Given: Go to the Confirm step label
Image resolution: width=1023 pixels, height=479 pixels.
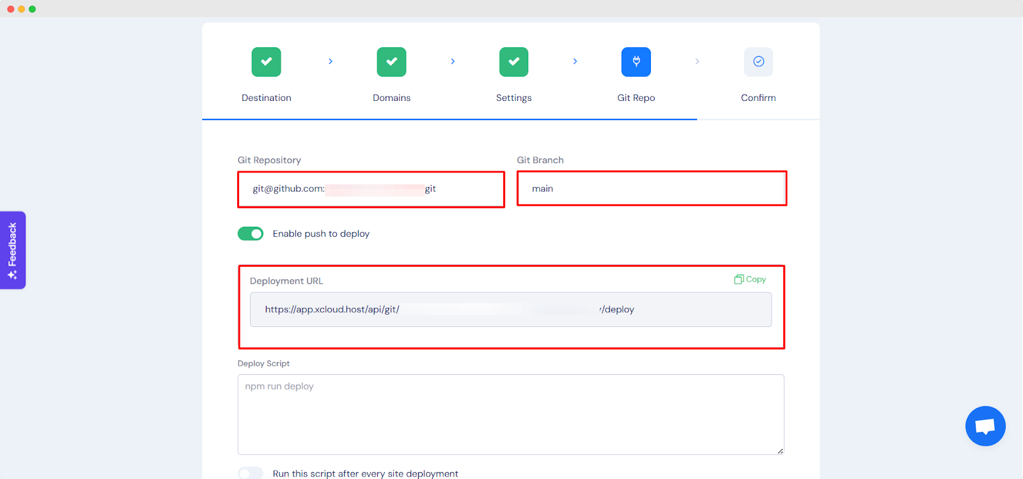Looking at the screenshot, I should coord(758,98).
